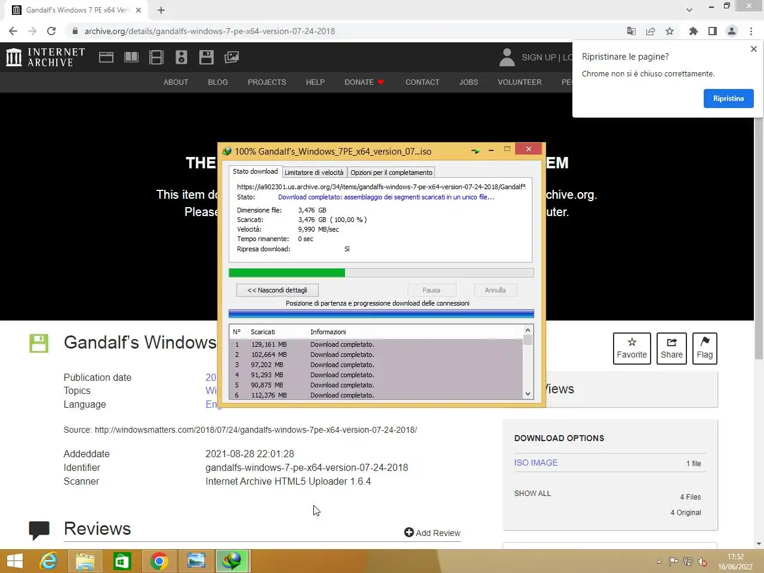Open the Audio speaker icon in Archive navbar
Screen dimensions: 764x573
click(181, 57)
